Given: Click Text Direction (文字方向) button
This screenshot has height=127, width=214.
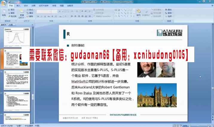Looking at the screenshot, I should click(x=99, y=10).
